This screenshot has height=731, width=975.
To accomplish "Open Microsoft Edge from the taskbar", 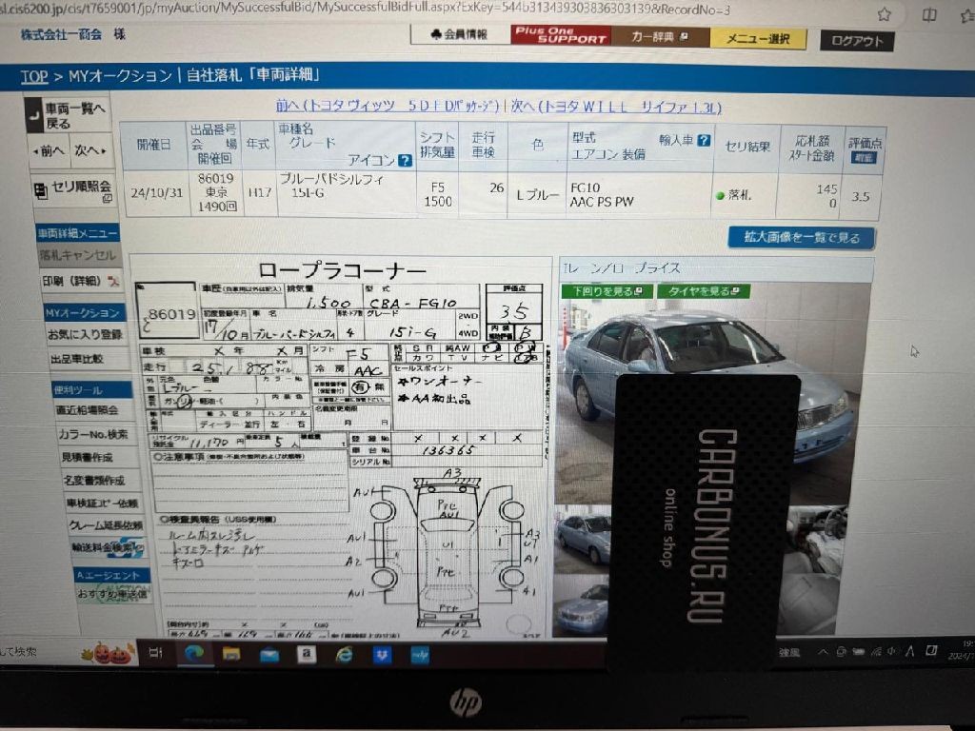I will (x=194, y=654).
